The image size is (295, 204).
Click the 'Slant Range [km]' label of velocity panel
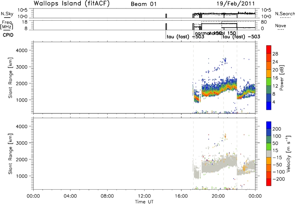pyautogui.click(x=10, y=154)
